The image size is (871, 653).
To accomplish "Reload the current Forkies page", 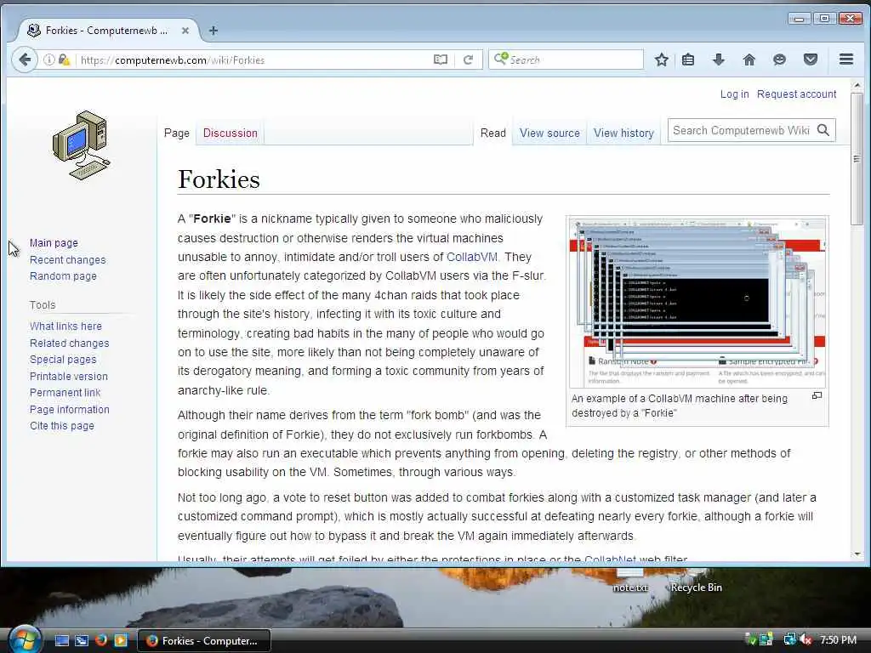I will click(x=469, y=60).
